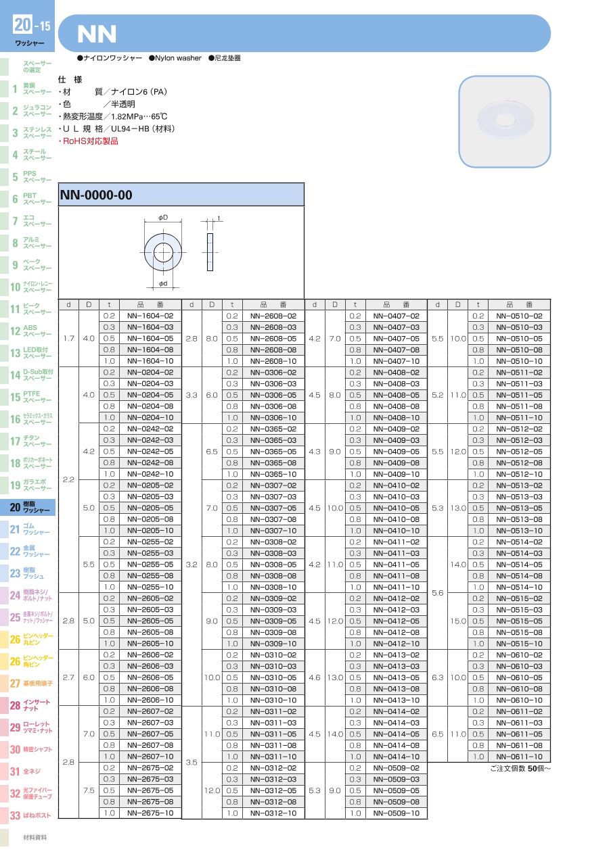Viewport: 609px width, 860px height.
Task: Select the NN-0312-10 table cell
Action: point(273,813)
